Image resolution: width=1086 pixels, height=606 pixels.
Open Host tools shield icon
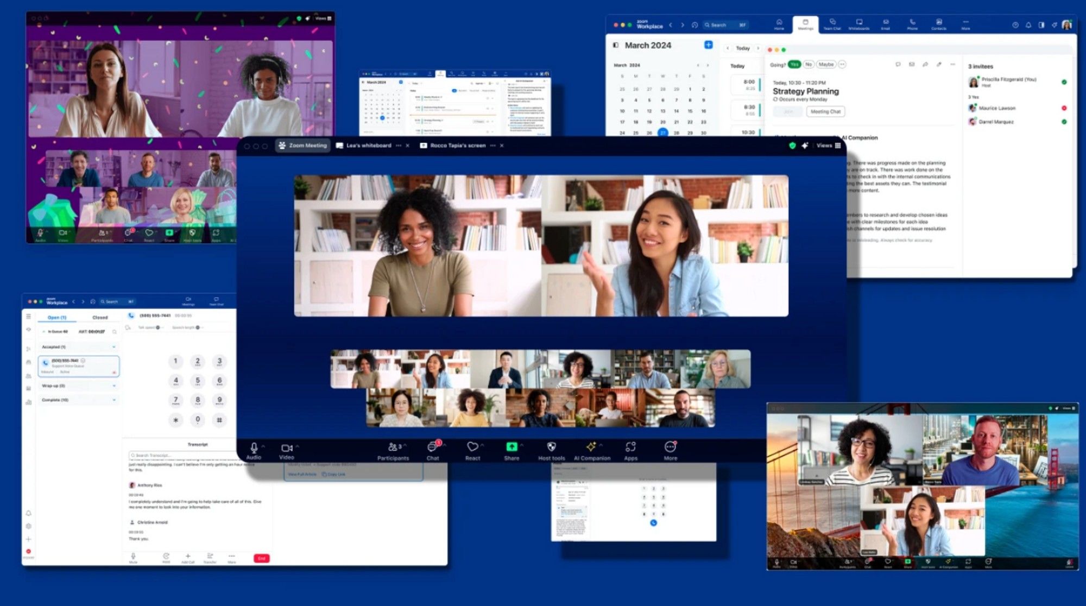pos(551,447)
